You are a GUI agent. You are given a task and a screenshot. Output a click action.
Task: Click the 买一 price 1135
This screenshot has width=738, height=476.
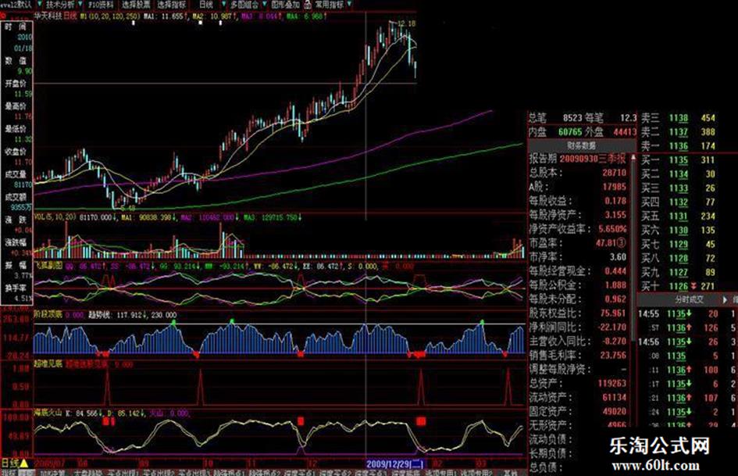[678, 160]
